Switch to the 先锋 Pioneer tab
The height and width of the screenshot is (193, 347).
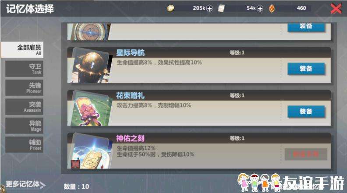tap(24, 88)
